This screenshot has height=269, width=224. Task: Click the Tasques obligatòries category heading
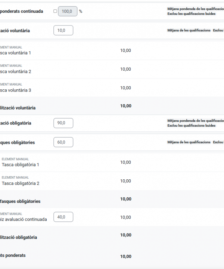point(17,142)
